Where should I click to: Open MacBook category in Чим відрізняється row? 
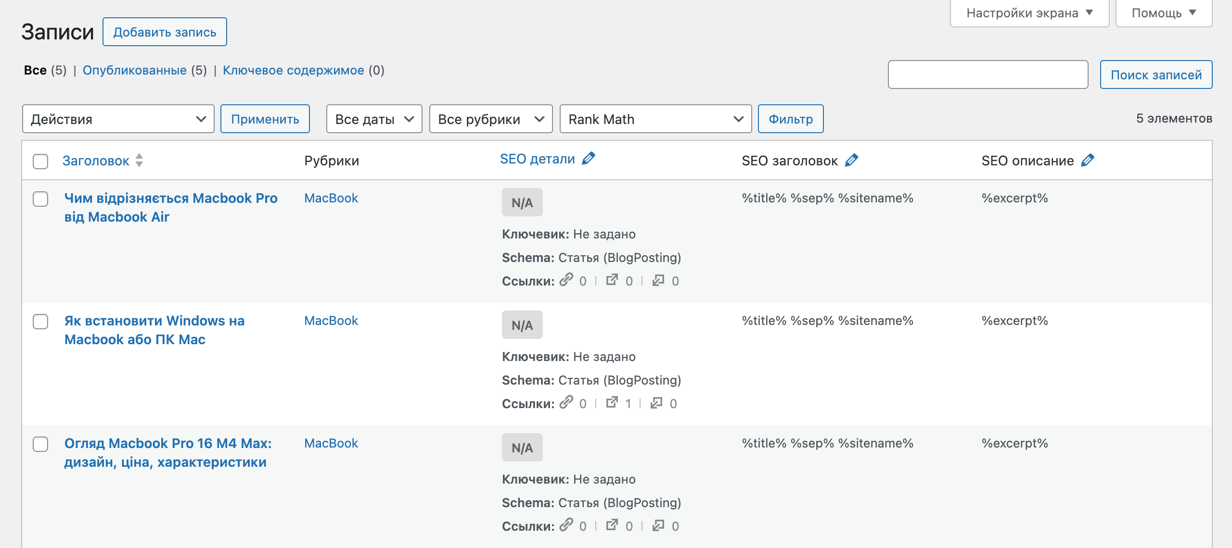331,198
